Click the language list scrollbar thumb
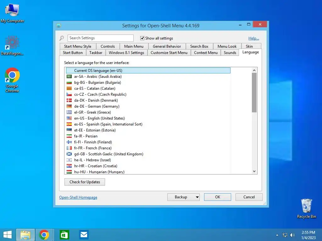This screenshot has width=322, height=241. [254, 93]
